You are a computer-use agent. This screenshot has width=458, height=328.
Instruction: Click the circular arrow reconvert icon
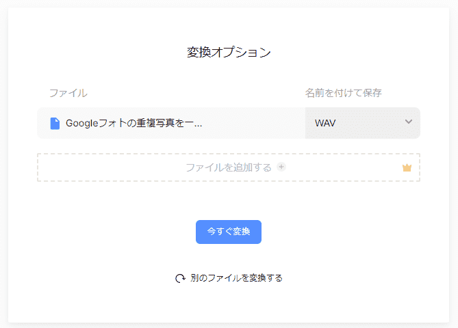click(x=180, y=278)
